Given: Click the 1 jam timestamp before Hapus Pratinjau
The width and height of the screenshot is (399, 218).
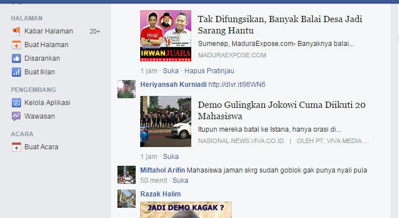Looking at the screenshot, I should (x=149, y=71).
